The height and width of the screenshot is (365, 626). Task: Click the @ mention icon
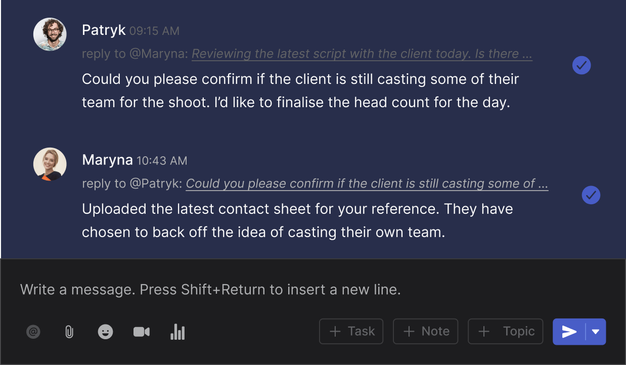[x=33, y=332]
